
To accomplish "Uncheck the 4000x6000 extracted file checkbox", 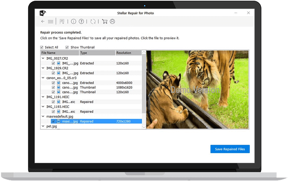I will (53, 82).
